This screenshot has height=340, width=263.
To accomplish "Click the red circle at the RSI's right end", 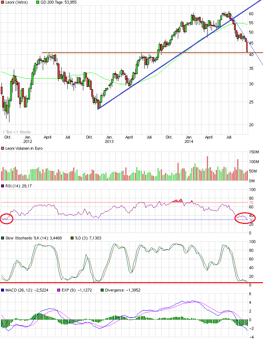I will (245, 218).
